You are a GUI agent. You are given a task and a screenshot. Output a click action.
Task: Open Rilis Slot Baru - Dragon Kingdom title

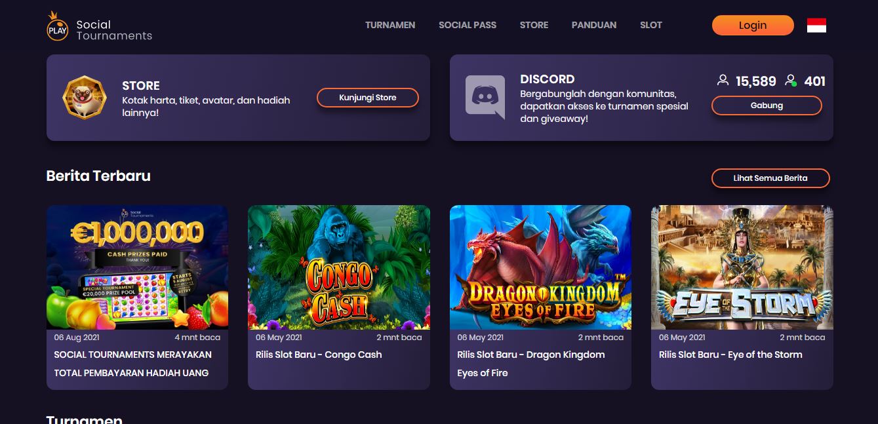click(x=531, y=364)
